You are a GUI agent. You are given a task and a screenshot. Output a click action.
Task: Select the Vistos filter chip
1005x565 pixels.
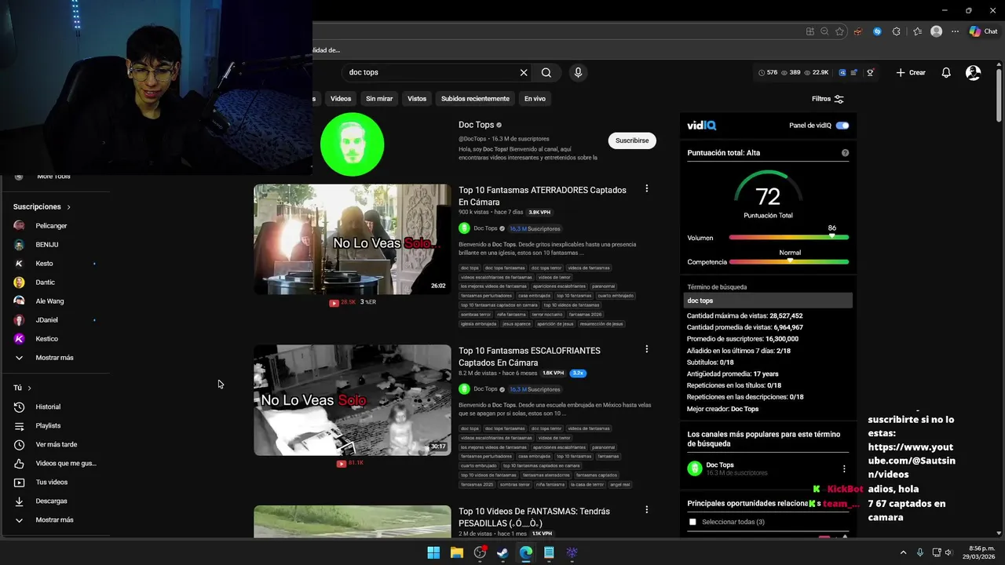pyautogui.click(x=417, y=99)
